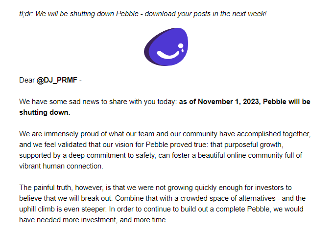334x232 pixels.
Task: Click the italic tl;dr summary line
Action: [x=143, y=14]
